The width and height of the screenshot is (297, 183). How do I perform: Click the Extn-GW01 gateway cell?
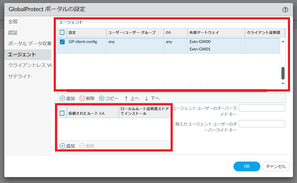[x=200, y=49]
